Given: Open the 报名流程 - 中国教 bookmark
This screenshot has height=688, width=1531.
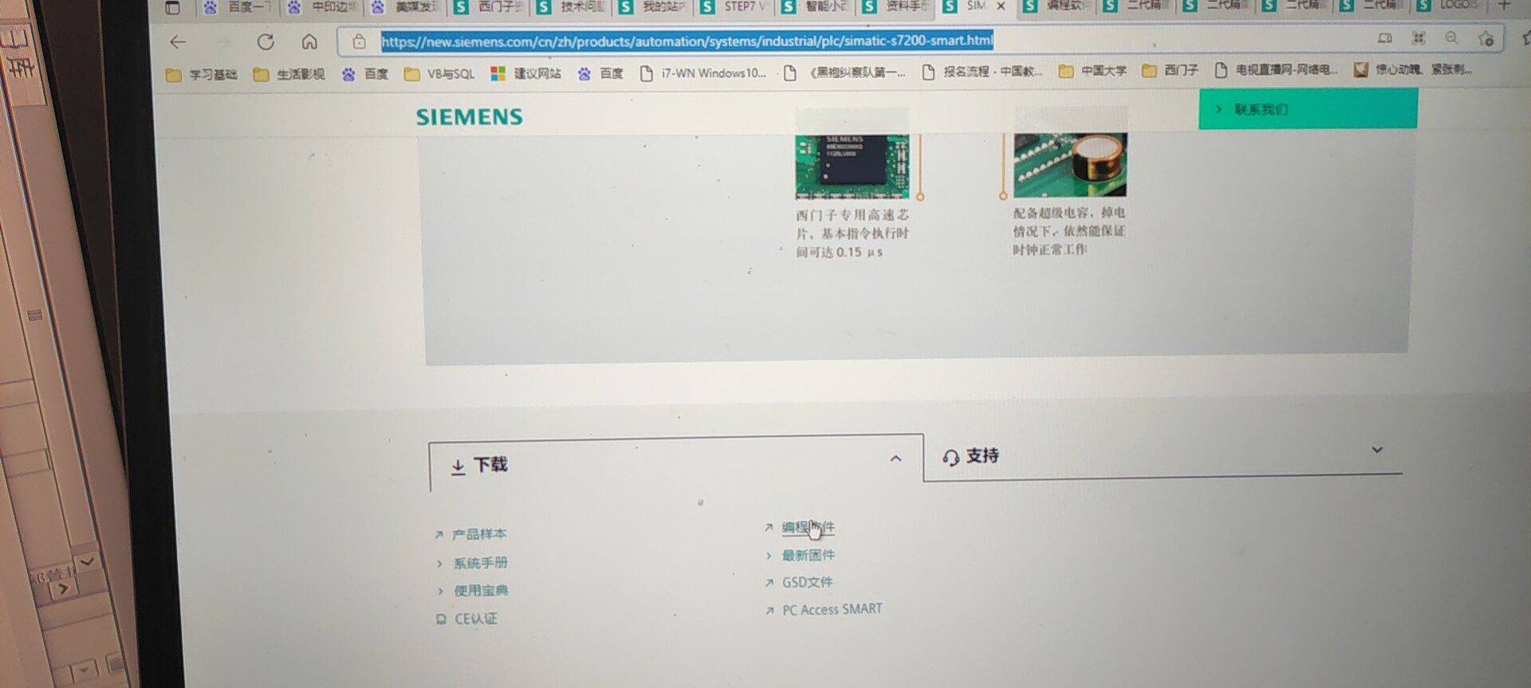Looking at the screenshot, I should point(982,72).
